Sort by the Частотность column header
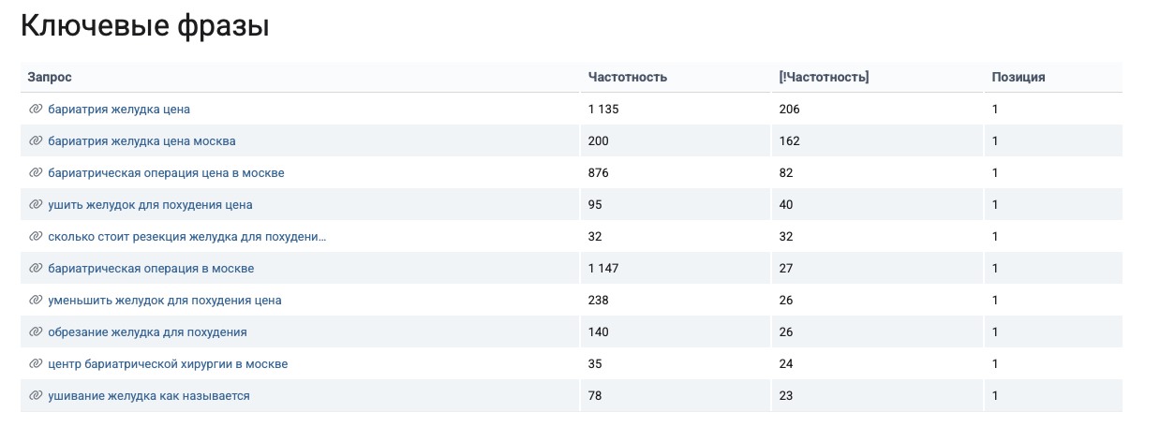The image size is (1160, 427). tap(628, 78)
